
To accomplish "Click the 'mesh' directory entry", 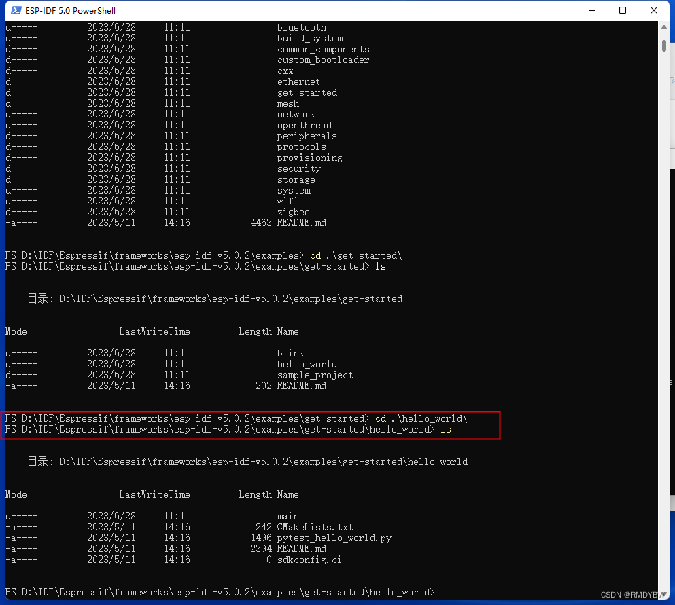I will click(x=288, y=104).
